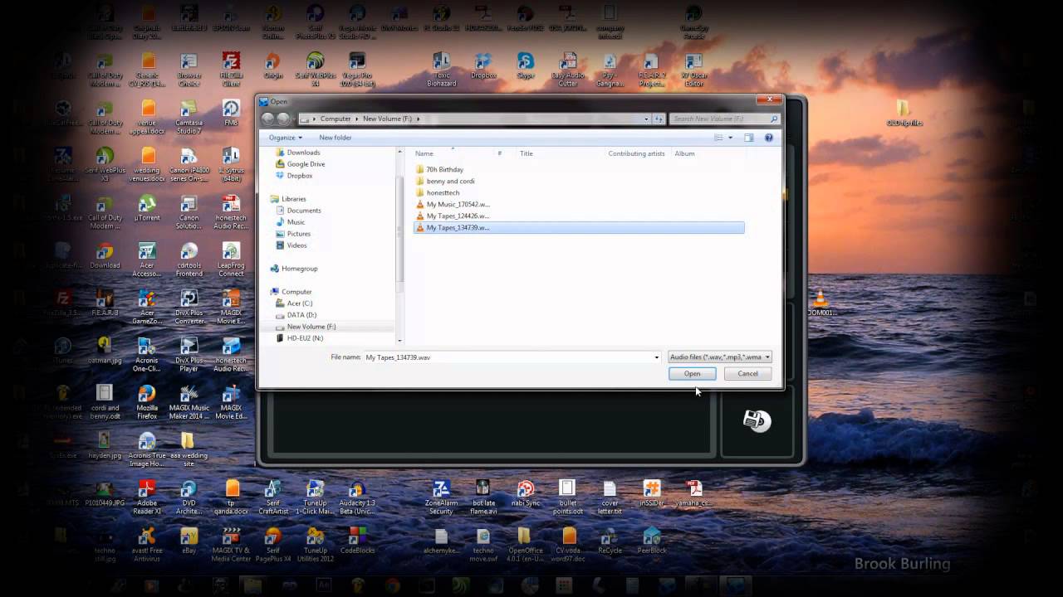The width and height of the screenshot is (1063, 597).
Task: Select the avast! Free Antivirus desktop icon
Action: tap(147, 545)
